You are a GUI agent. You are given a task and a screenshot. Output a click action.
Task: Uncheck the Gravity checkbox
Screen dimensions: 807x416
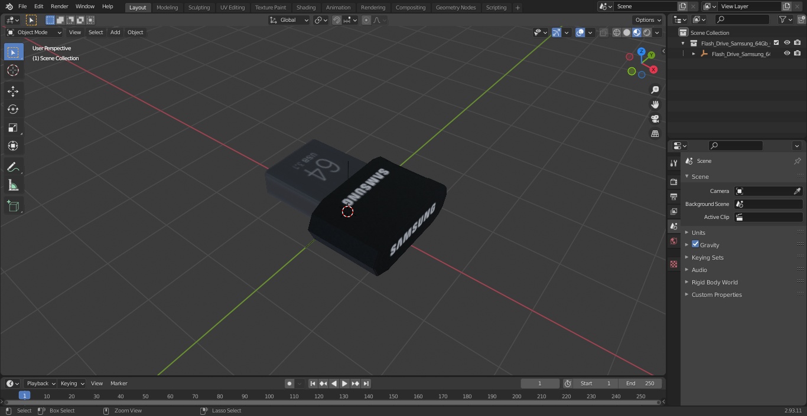pyautogui.click(x=695, y=244)
